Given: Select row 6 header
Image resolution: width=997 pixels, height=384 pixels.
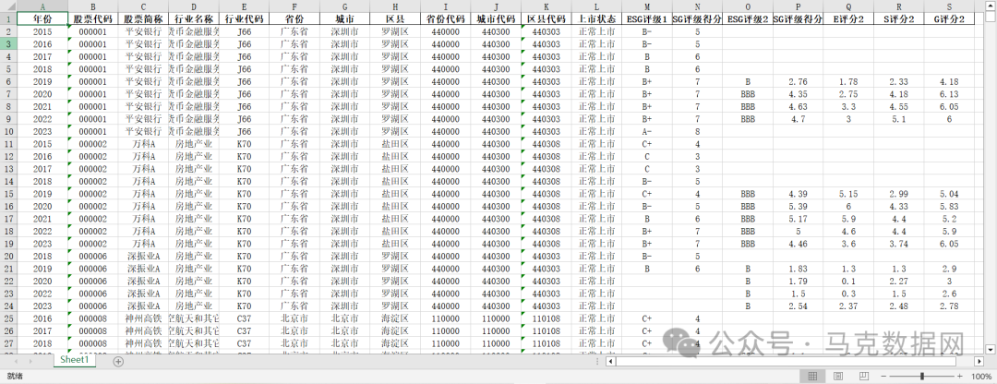Looking at the screenshot, I should tap(8, 81).
